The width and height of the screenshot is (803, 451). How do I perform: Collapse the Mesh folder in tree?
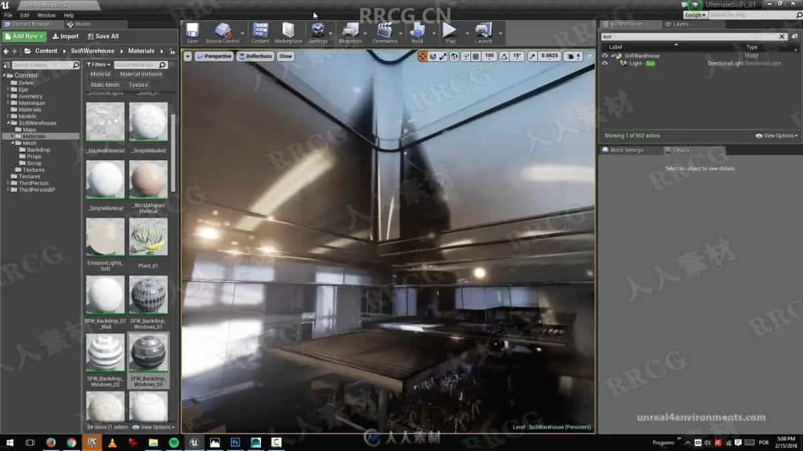13,143
